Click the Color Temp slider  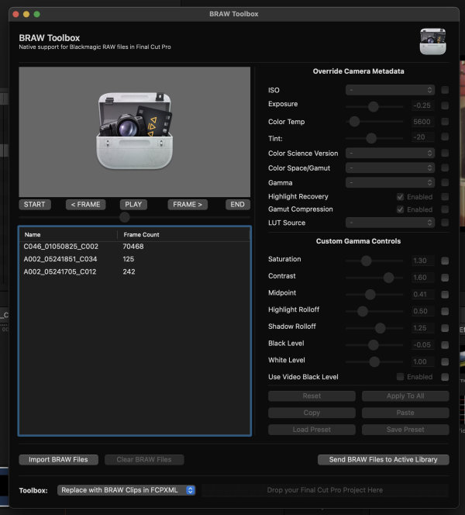coord(374,122)
